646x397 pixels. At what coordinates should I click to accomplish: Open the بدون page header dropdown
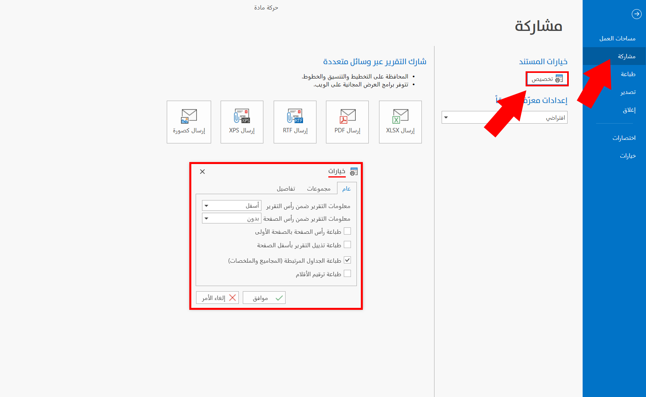(232, 218)
